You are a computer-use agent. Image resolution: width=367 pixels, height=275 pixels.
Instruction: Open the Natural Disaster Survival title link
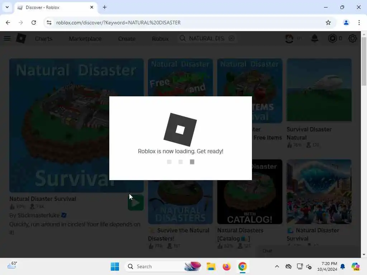(43, 199)
